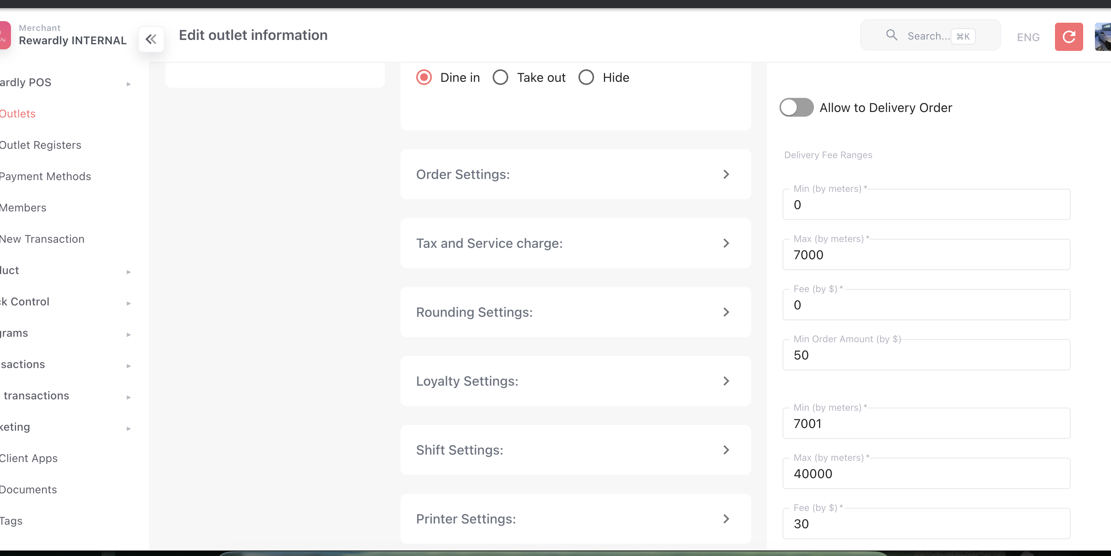The image size is (1111, 556).
Task: Open Outlets in the sidebar
Action: pyautogui.click(x=18, y=114)
